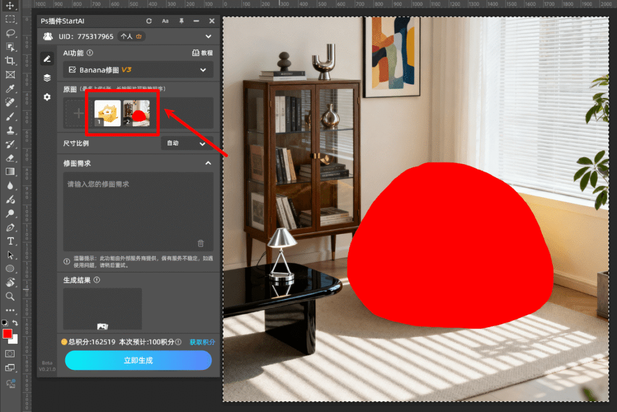Image resolution: width=617 pixels, height=412 pixels.
Task: Select the Eraser tool
Action: [10, 158]
